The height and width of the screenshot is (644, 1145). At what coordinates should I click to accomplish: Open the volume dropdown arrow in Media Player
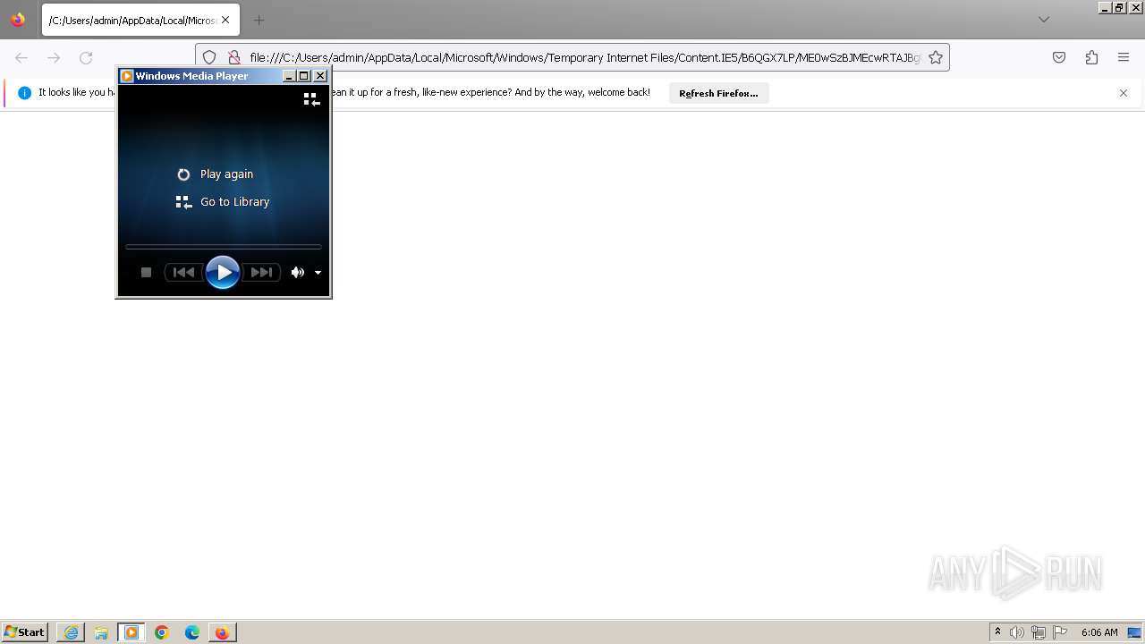coord(318,273)
